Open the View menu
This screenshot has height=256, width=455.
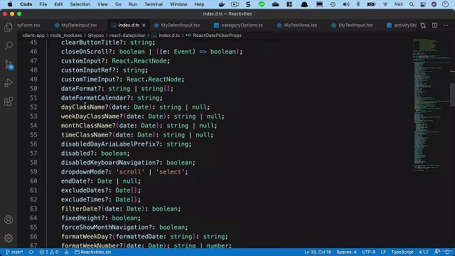pyautogui.click(x=102, y=4)
